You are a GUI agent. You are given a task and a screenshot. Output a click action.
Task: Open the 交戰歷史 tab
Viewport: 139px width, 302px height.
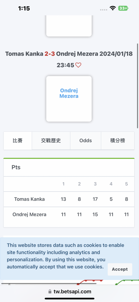(x=51, y=141)
